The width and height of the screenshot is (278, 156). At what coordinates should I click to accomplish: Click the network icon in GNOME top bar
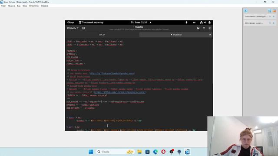pos(201,23)
